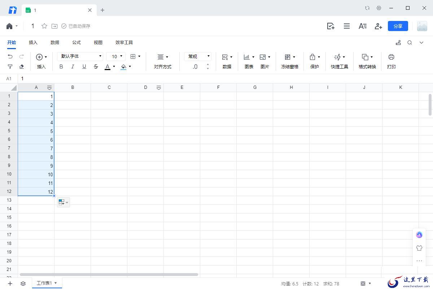Switch to the Insert (插入) tab
Screen dimensions: 433x289
33,43
